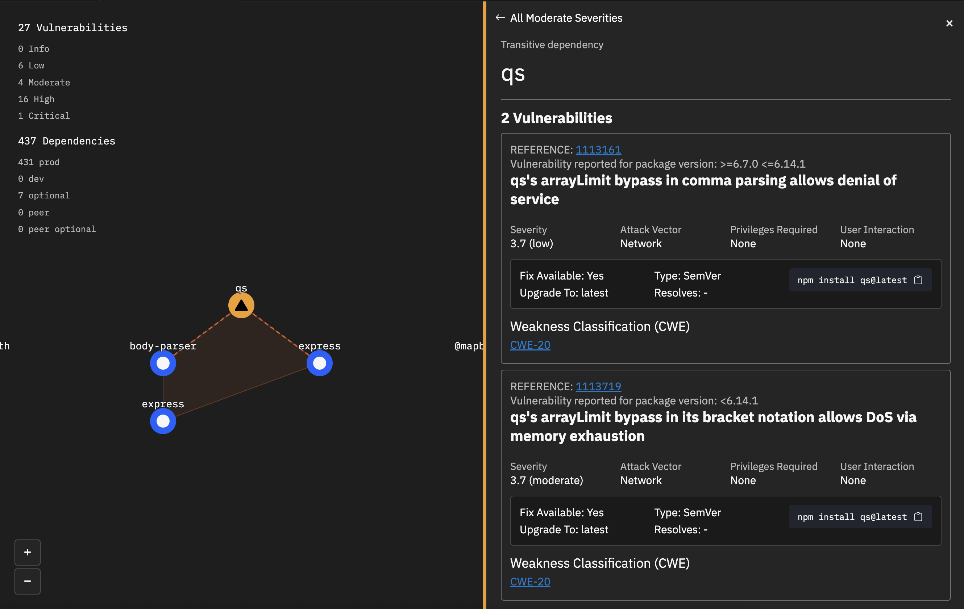964x609 pixels.
Task: Select the orange qs warning node
Action: pos(241,306)
